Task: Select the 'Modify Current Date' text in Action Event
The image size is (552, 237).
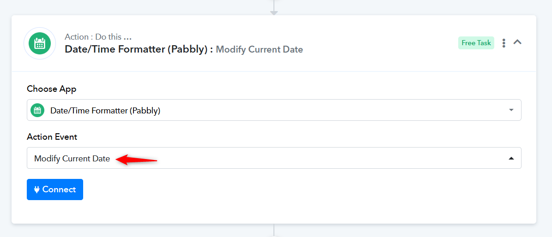Action: click(x=72, y=159)
